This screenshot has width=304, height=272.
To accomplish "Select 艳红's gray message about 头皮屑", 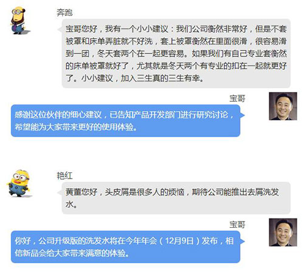I will coord(176,198).
